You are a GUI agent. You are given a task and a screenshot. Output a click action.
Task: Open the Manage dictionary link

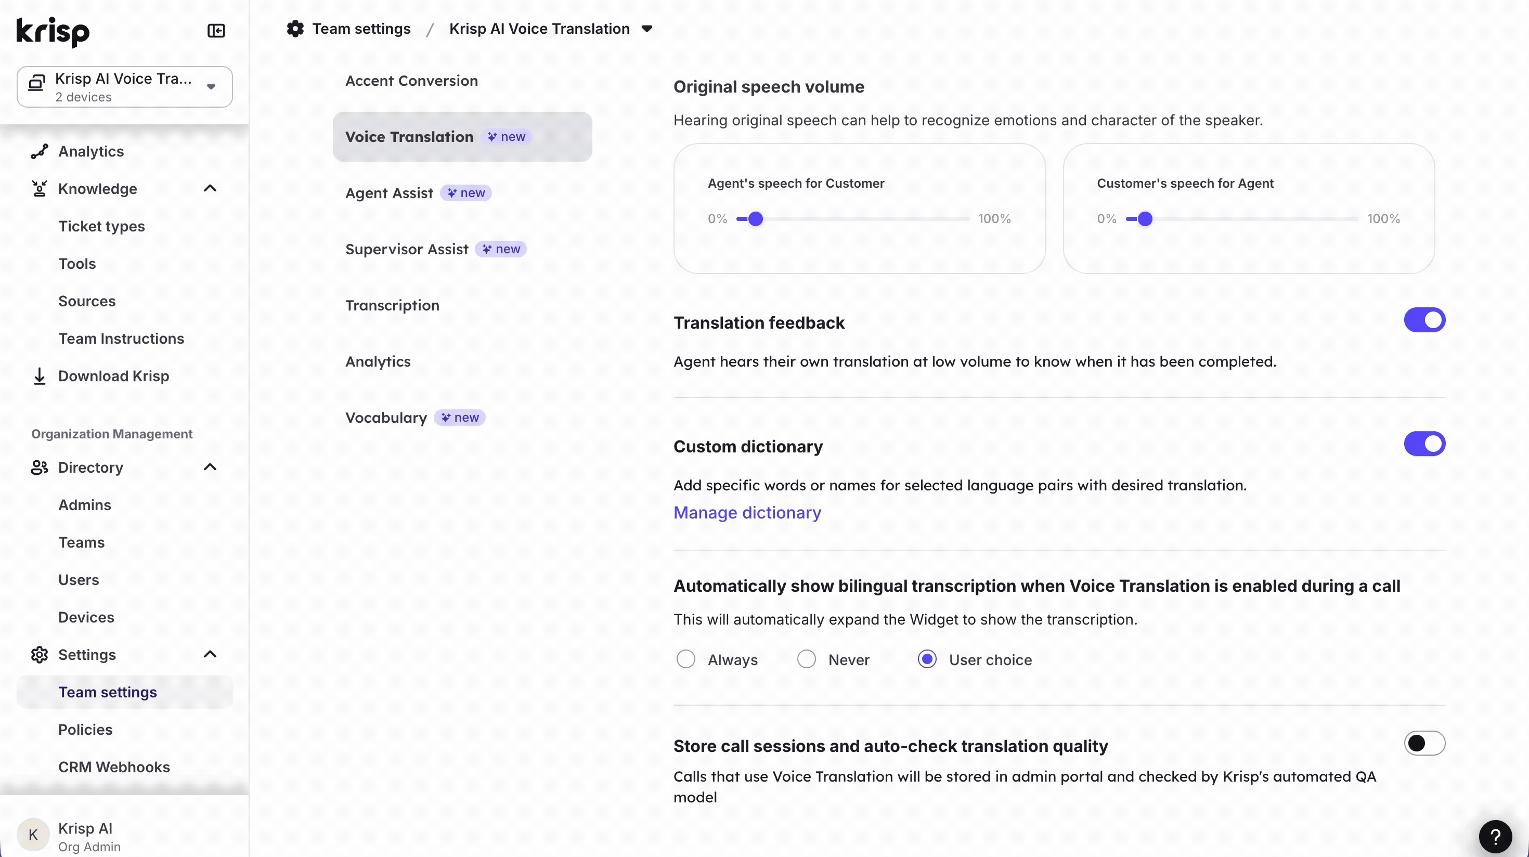click(747, 512)
